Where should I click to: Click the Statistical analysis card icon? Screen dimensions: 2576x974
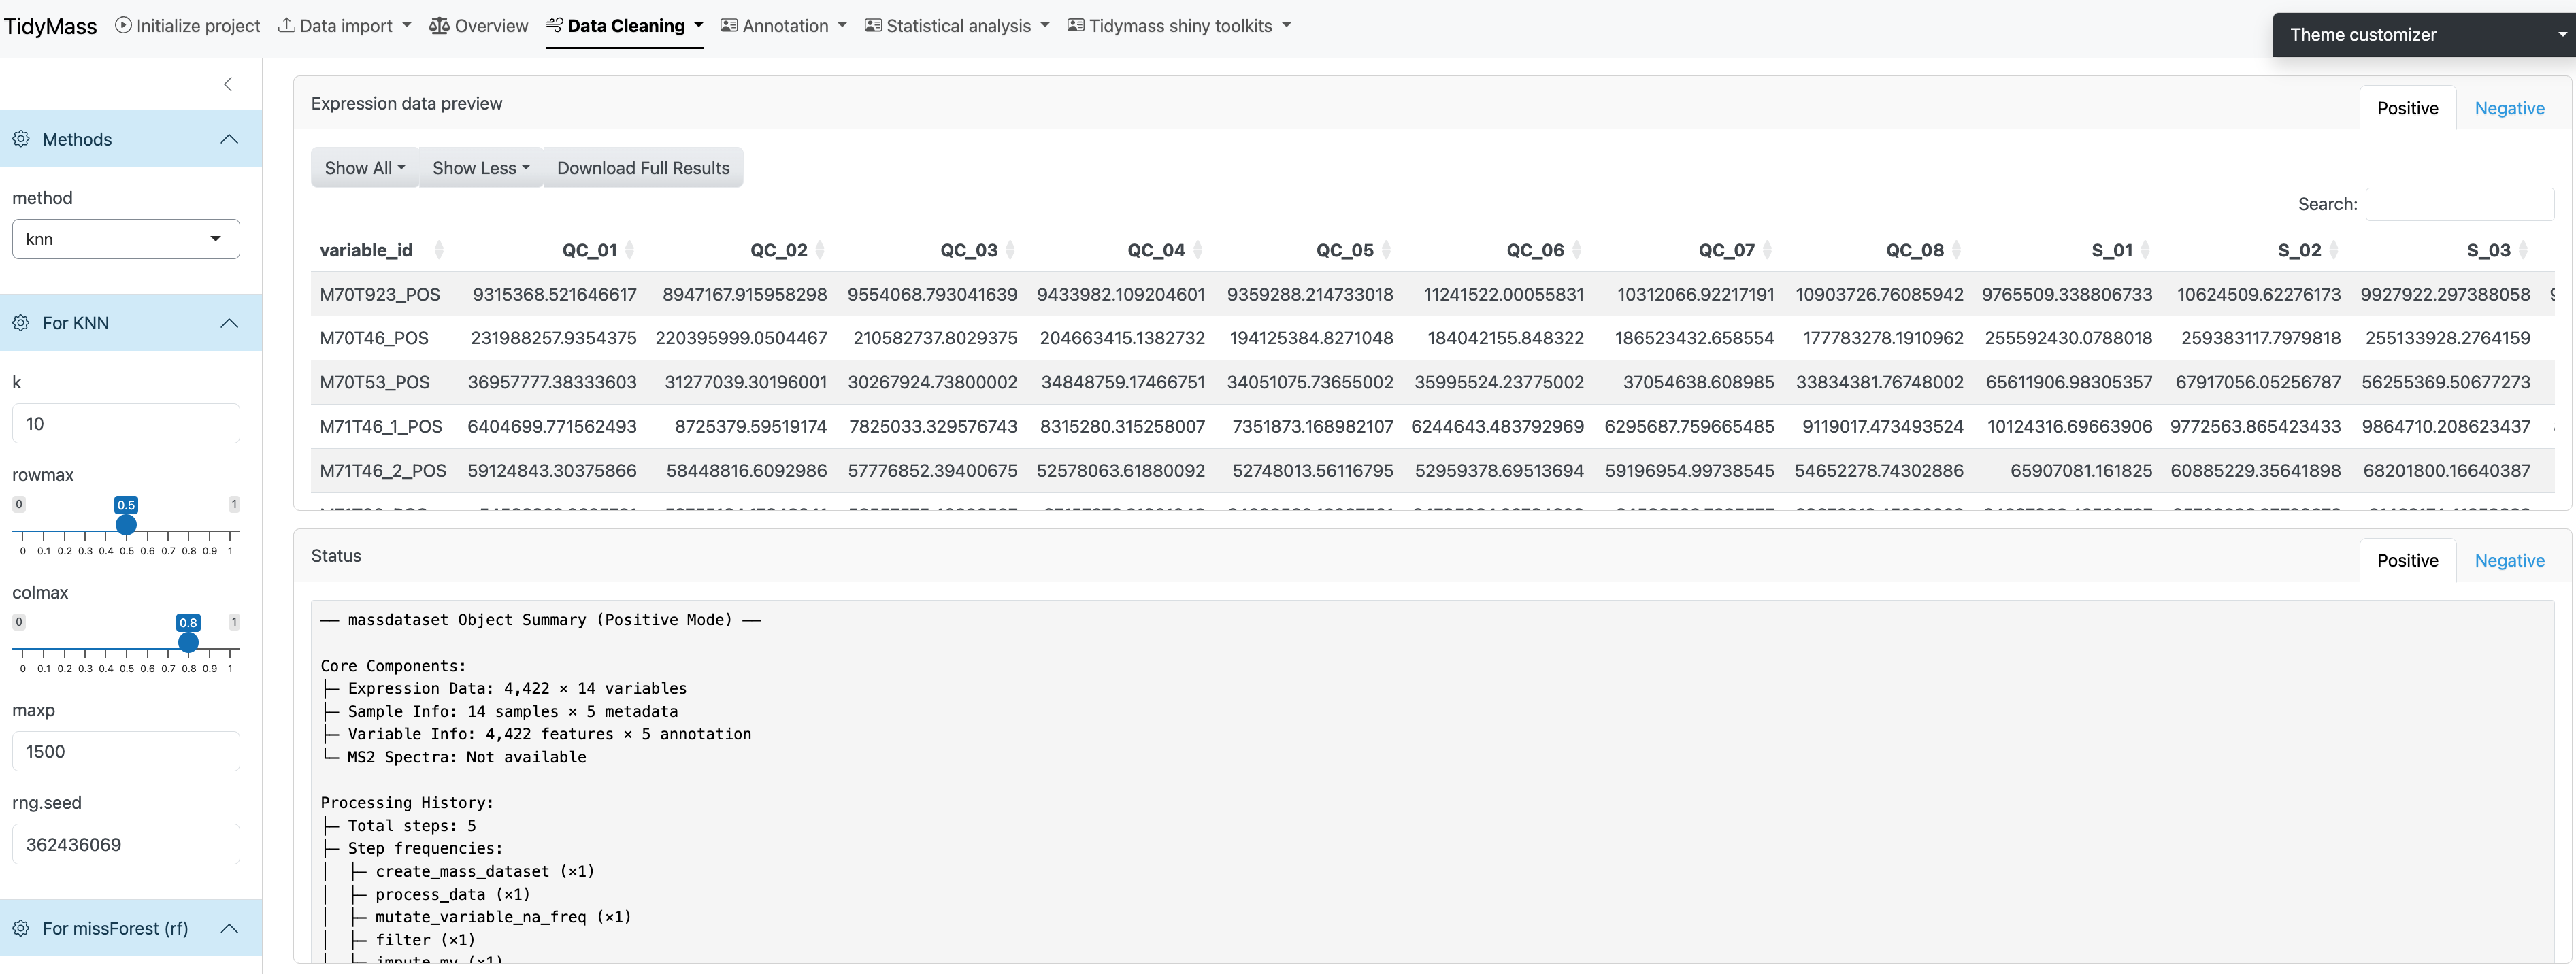[873, 25]
